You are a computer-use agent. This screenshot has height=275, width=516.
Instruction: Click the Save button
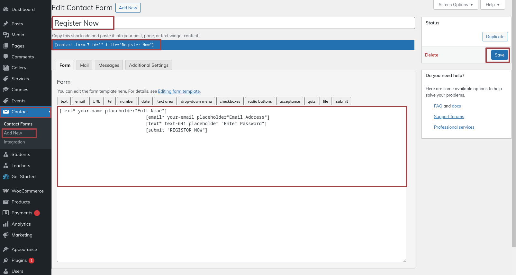point(500,55)
